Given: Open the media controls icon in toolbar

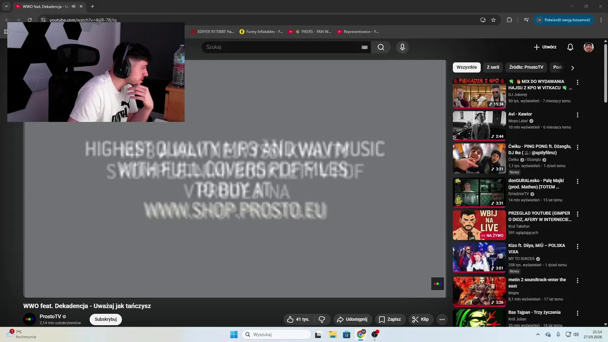Looking at the screenshot, I should [526, 20].
